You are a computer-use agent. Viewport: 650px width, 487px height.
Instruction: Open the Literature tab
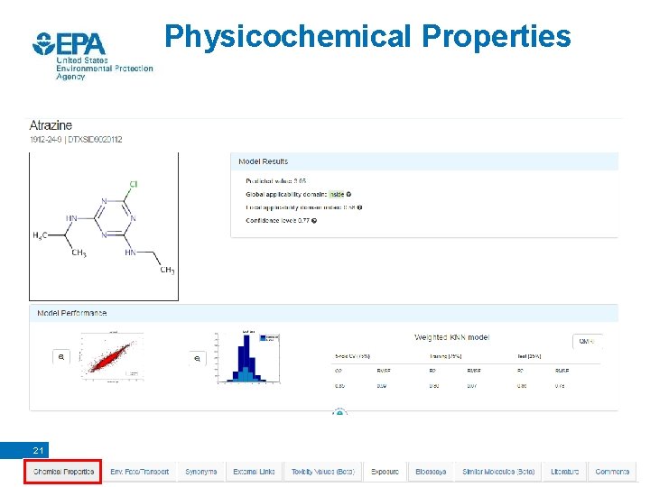[564, 472]
